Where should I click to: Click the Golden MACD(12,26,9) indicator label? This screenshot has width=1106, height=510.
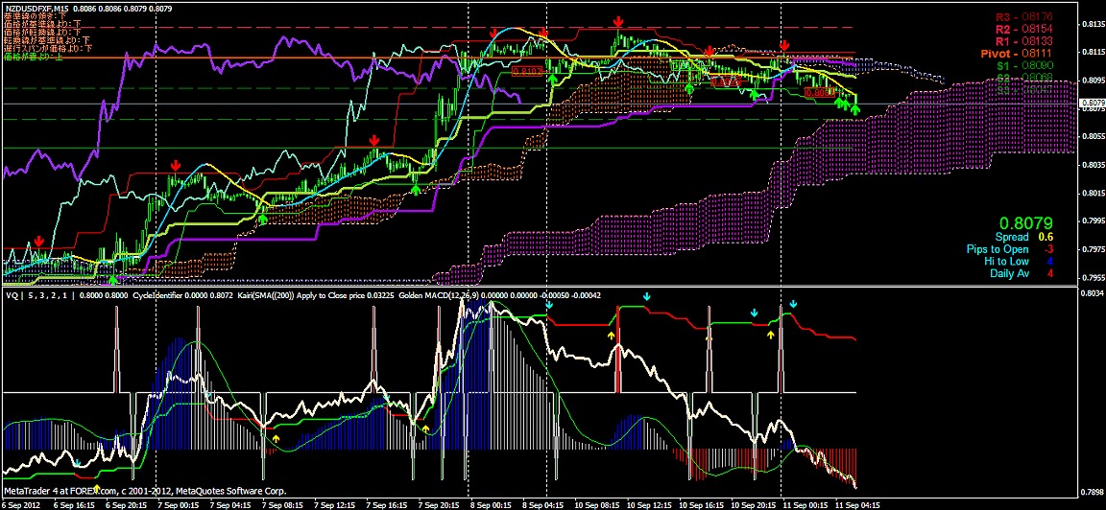click(x=440, y=296)
